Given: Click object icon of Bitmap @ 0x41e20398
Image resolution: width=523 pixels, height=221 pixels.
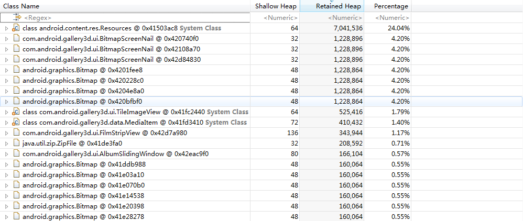Looking at the screenshot, I should pos(16,206).
